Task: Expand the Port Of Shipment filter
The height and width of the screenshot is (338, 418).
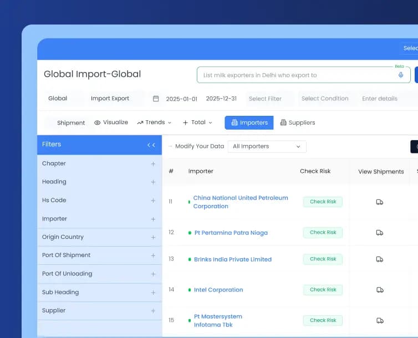Action: (153, 255)
